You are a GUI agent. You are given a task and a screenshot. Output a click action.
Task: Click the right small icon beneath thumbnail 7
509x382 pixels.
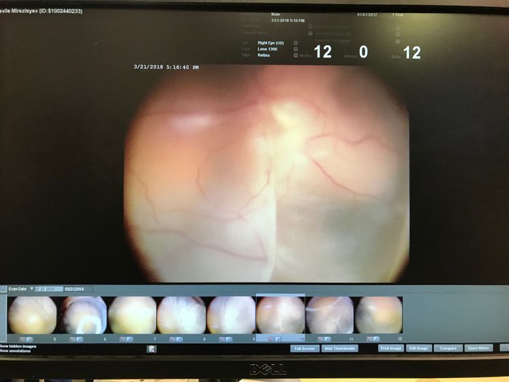click(129, 339)
